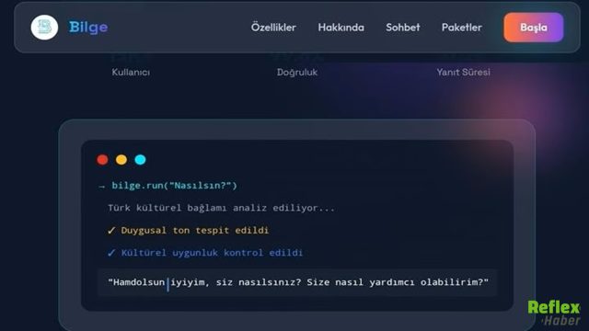589x331 pixels.
Task: Click "Türk kültürel bağlamı analiz ediliyor..." line
Action: click(x=221, y=208)
